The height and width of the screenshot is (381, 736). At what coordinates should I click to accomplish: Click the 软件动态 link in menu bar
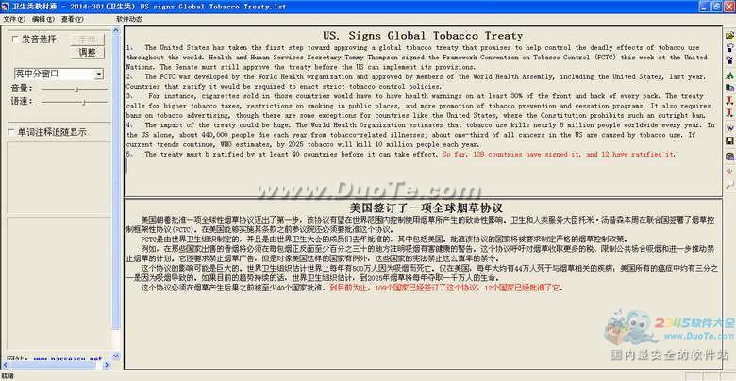[129, 19]
